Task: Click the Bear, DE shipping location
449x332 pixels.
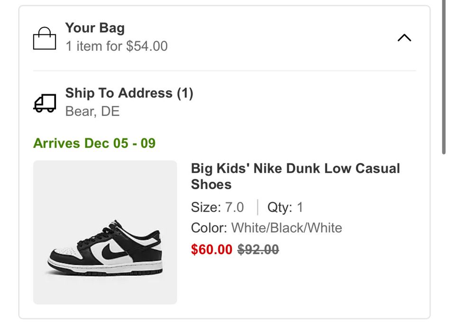Action: pos(92,111)
